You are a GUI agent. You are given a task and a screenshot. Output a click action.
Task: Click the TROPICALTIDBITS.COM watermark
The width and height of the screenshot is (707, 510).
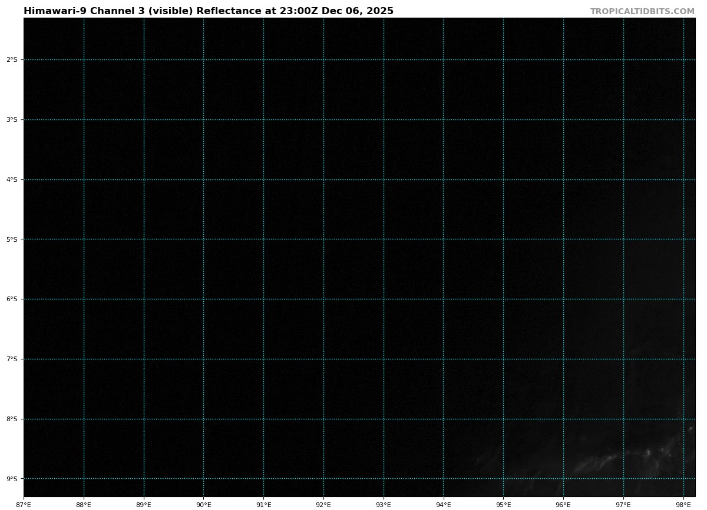pyautogui.click(x=642, y=11)
